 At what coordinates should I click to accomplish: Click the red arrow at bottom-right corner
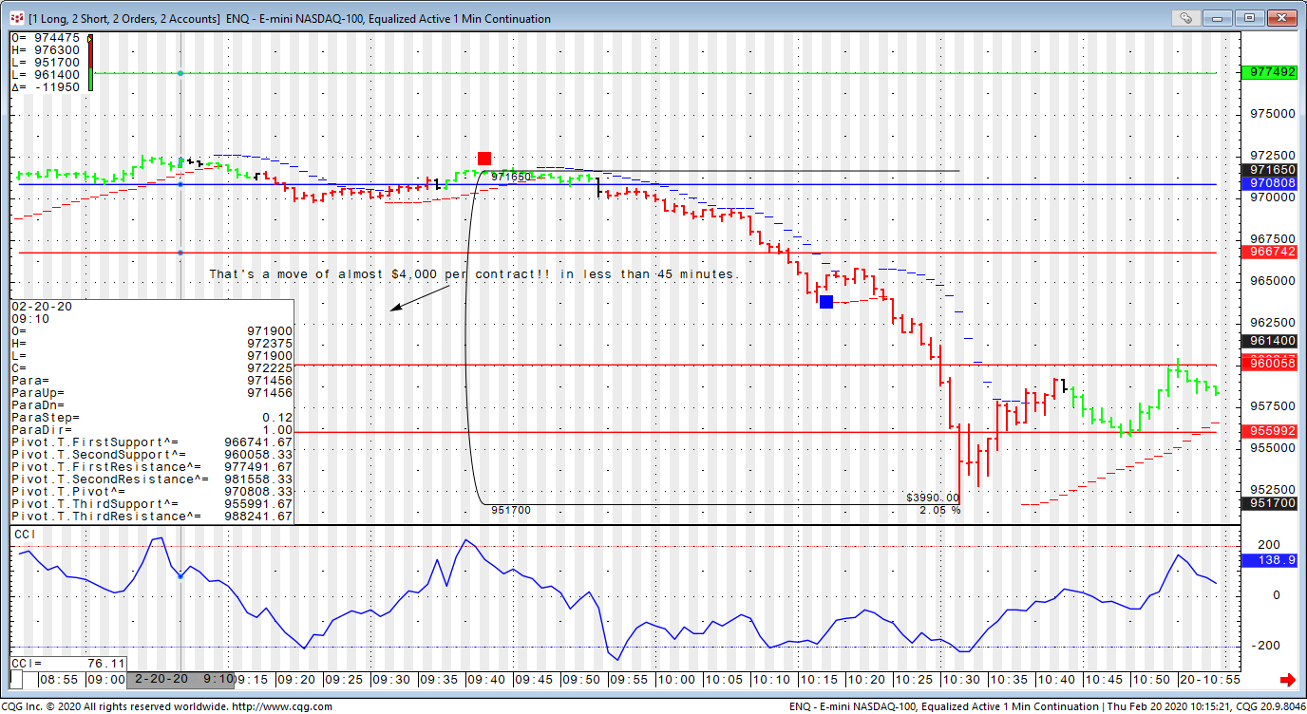[1288, 680]
